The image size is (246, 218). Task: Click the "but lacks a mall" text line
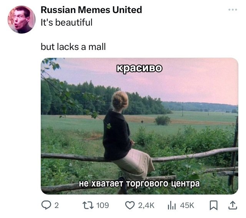click(73, 47)
